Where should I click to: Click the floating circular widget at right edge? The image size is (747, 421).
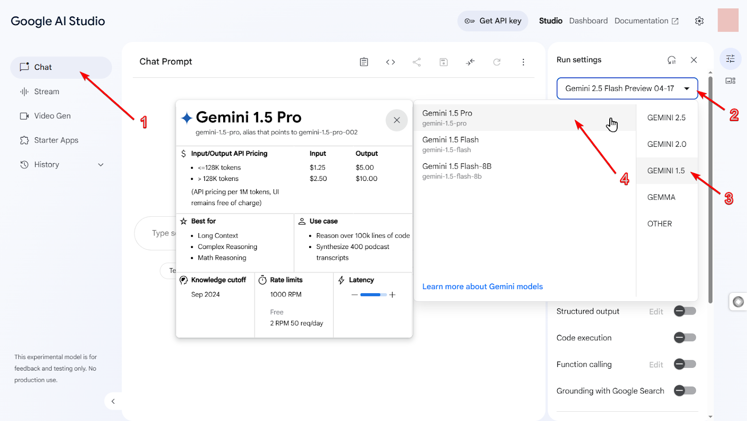click(738, 302)
